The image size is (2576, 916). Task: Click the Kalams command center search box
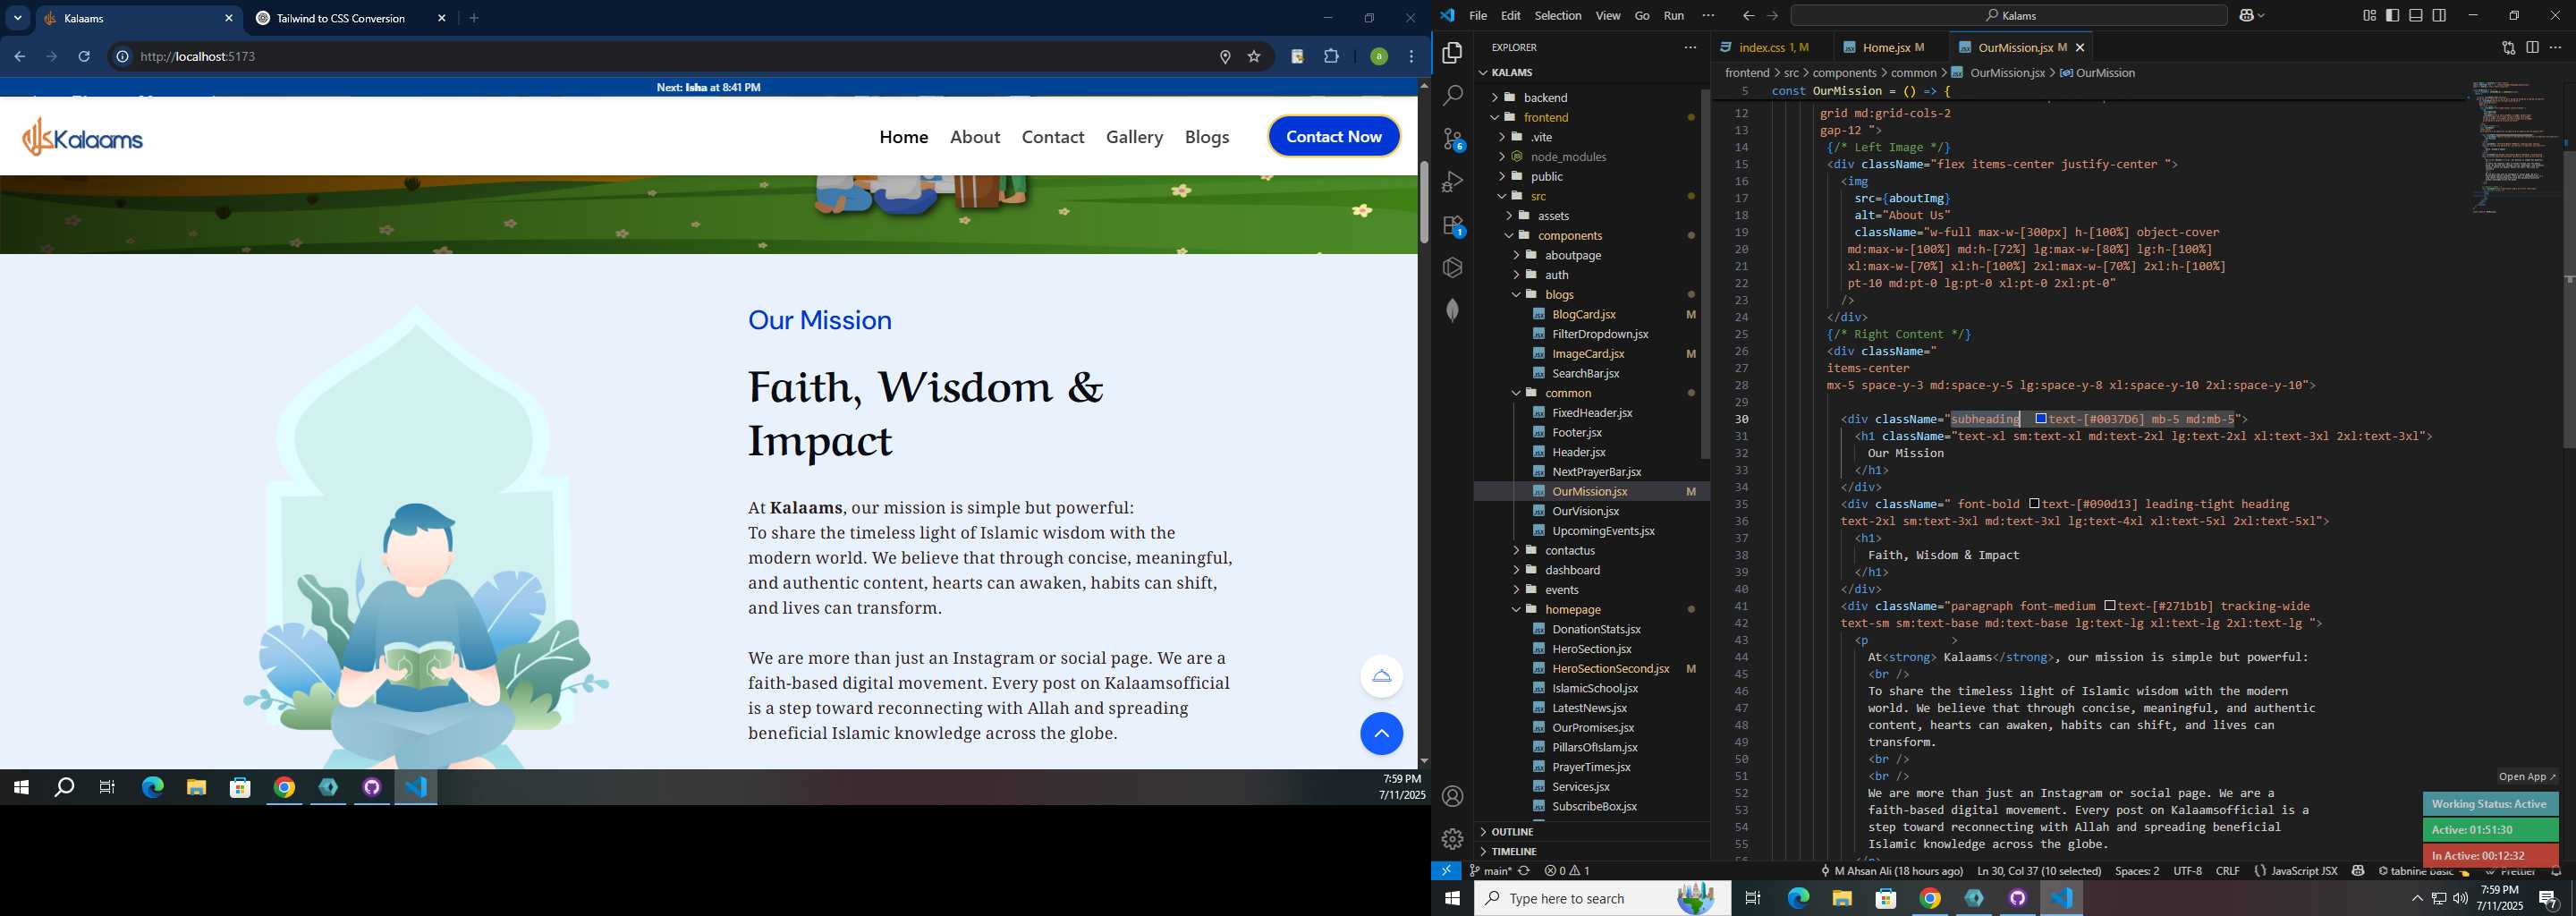[2008, 15]
